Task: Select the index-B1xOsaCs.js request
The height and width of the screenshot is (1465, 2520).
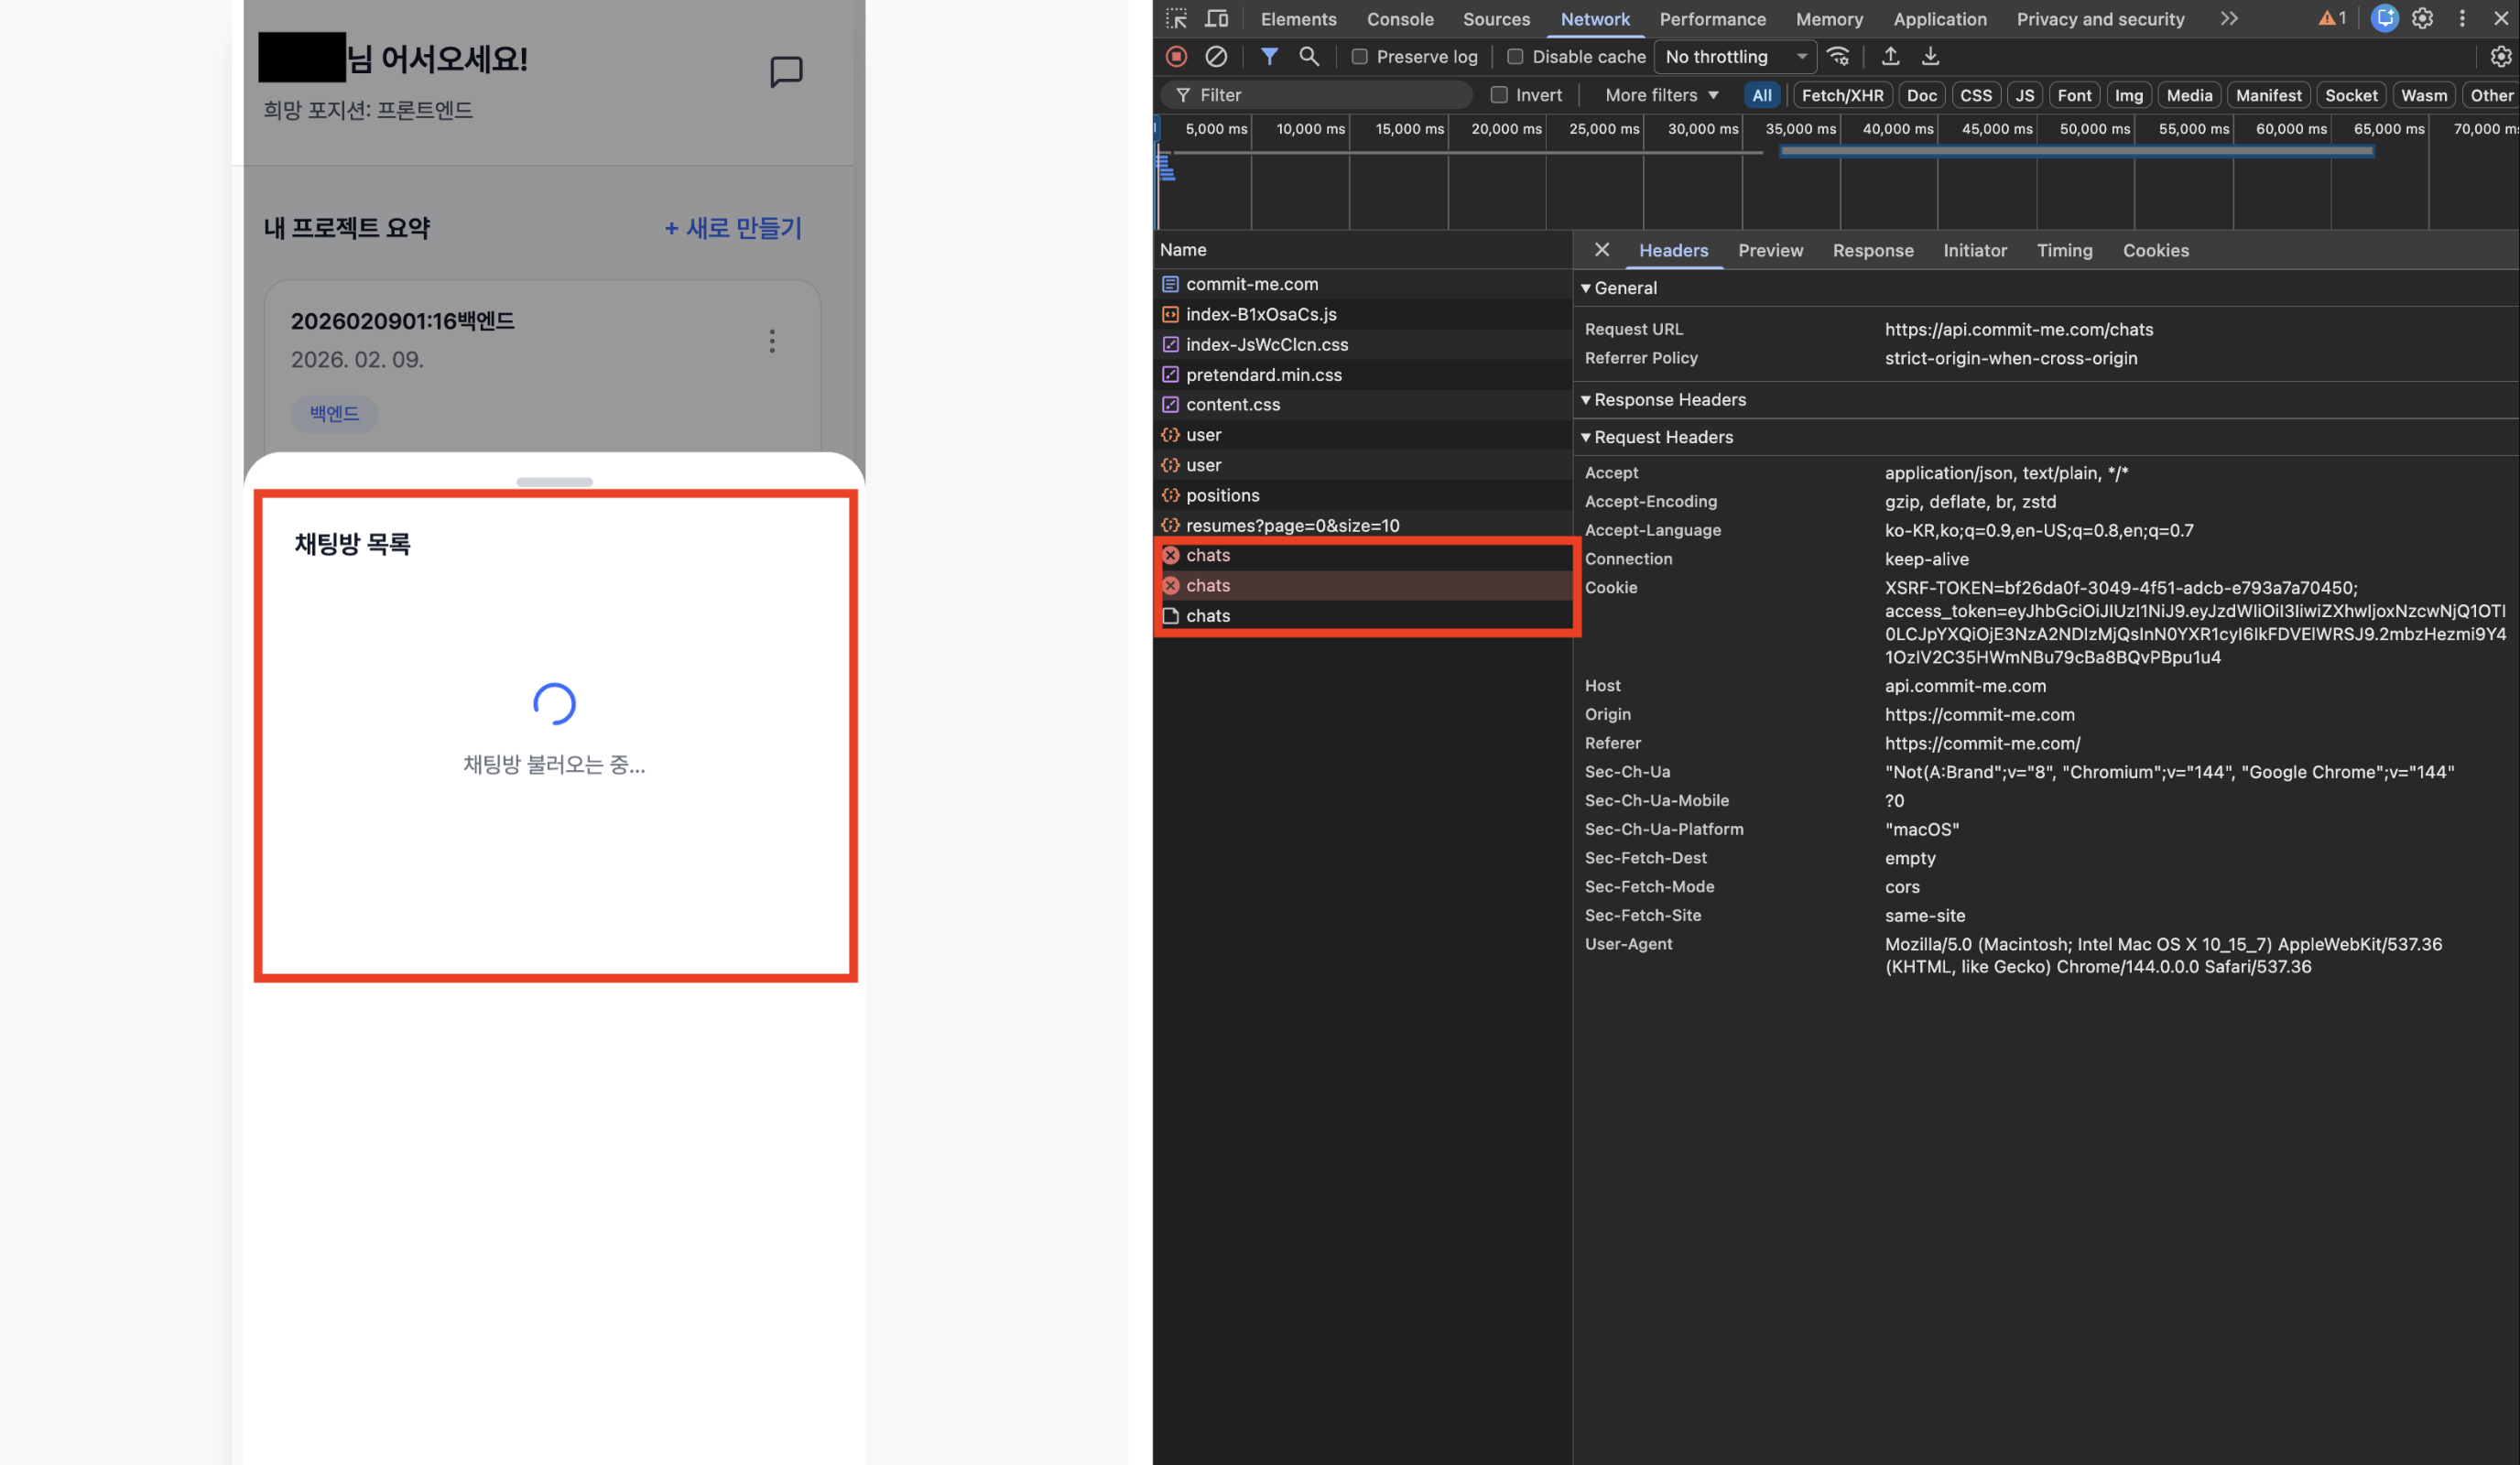Action: [x=1361, y=314]
